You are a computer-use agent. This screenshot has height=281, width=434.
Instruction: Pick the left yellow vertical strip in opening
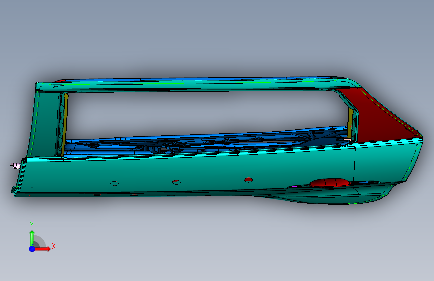pyautogui.click(x=64, y=124)
